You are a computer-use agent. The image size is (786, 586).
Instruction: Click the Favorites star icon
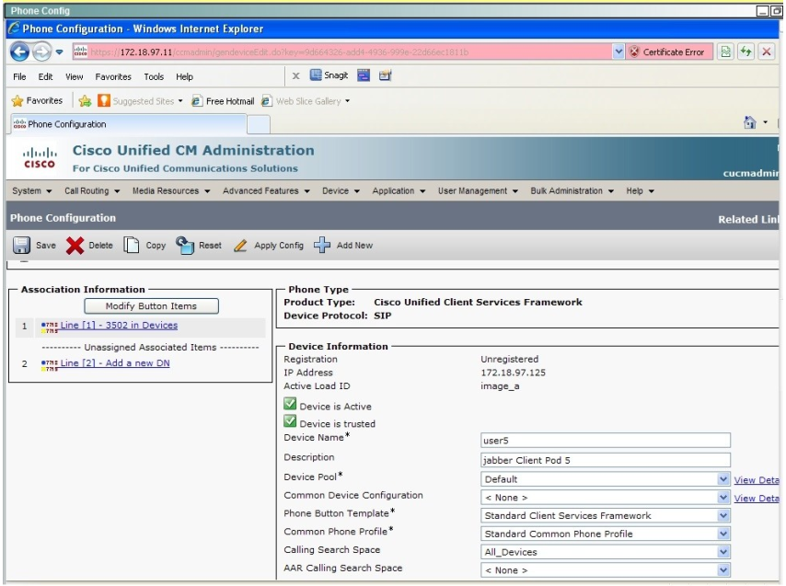click(17, 101)
